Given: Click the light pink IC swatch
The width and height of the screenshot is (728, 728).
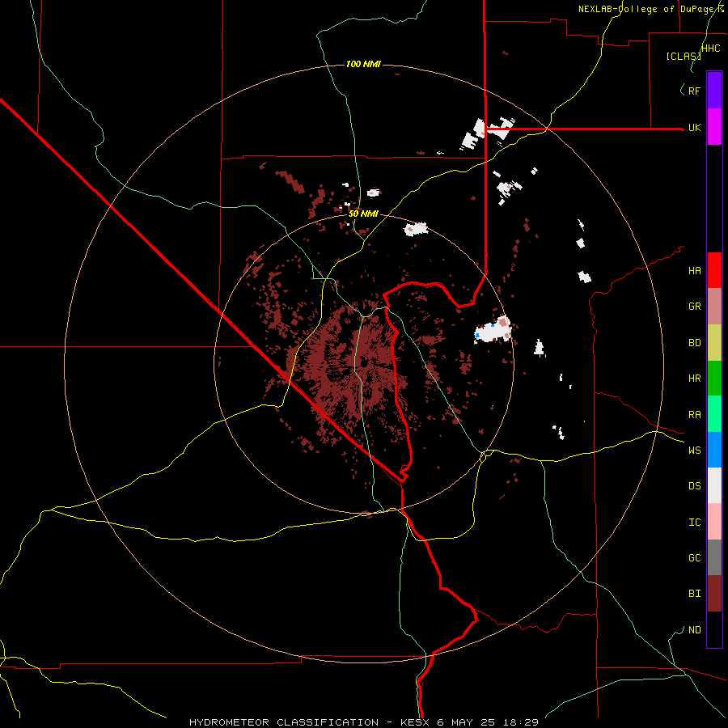Looking at the screenshot, I should [x=714, y=522].
